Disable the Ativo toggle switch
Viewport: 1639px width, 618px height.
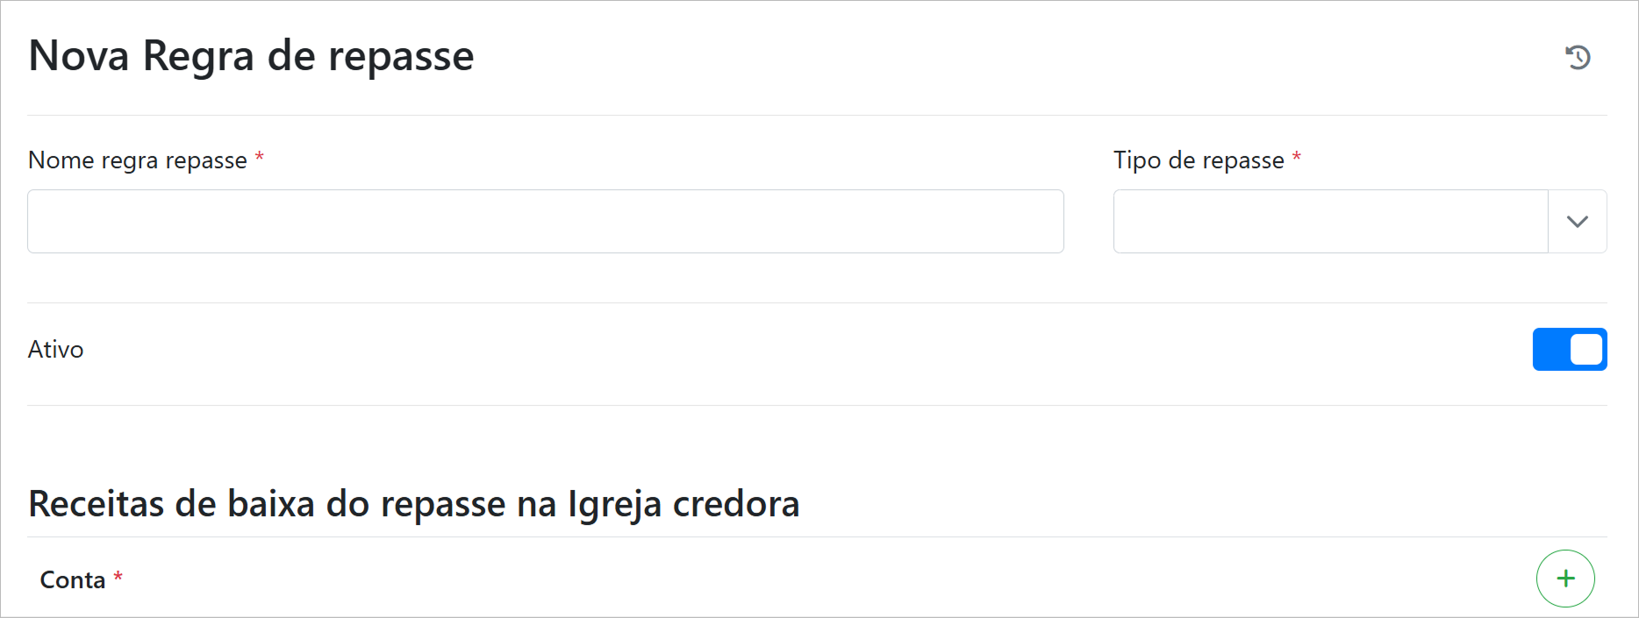coord(1569,349)
